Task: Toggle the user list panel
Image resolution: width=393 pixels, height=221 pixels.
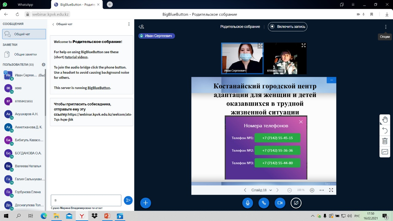Action: [141, 27]
